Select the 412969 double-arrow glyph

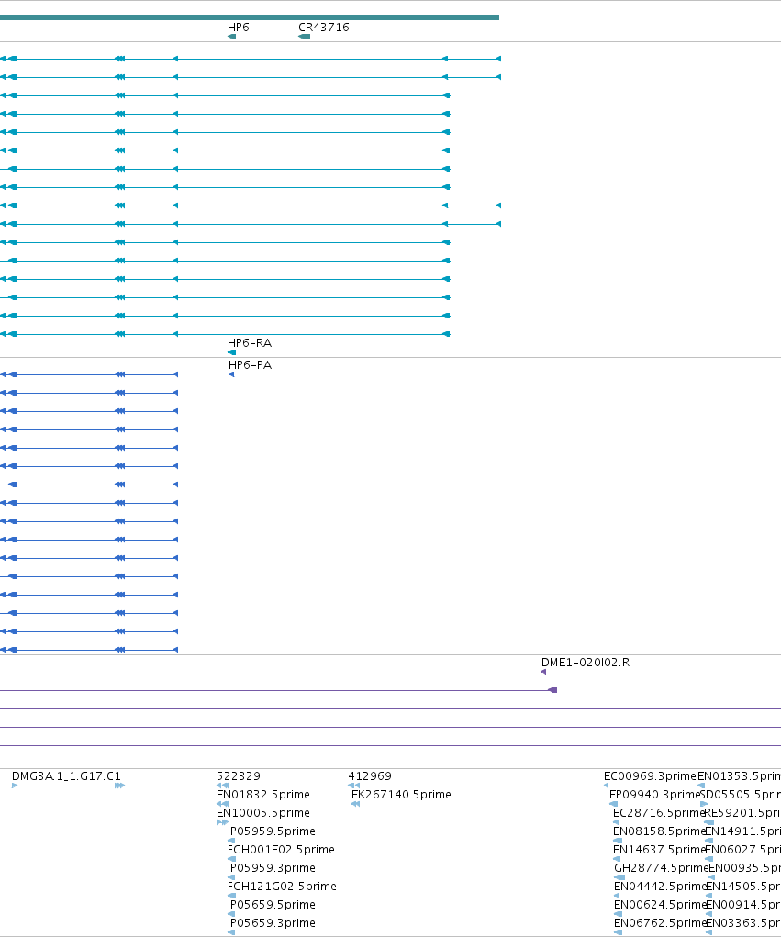[x=353, y=786]
